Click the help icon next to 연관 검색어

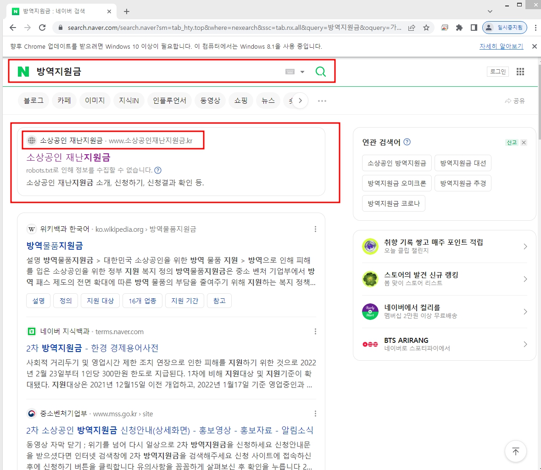(407, 142)
